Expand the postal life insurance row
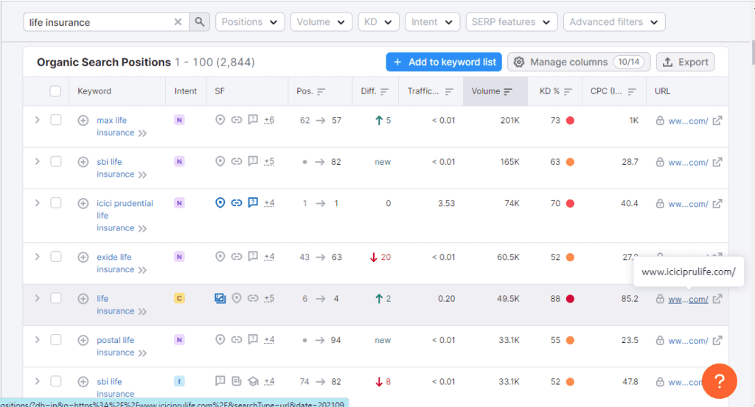This screenshot has height=407, width=755. tap(37, 340)
